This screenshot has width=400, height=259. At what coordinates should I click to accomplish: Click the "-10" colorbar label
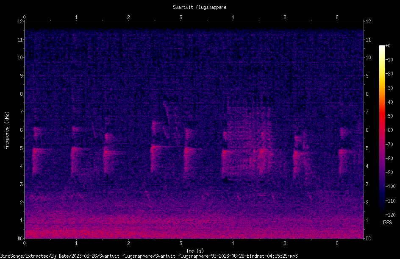click(389, 60)
